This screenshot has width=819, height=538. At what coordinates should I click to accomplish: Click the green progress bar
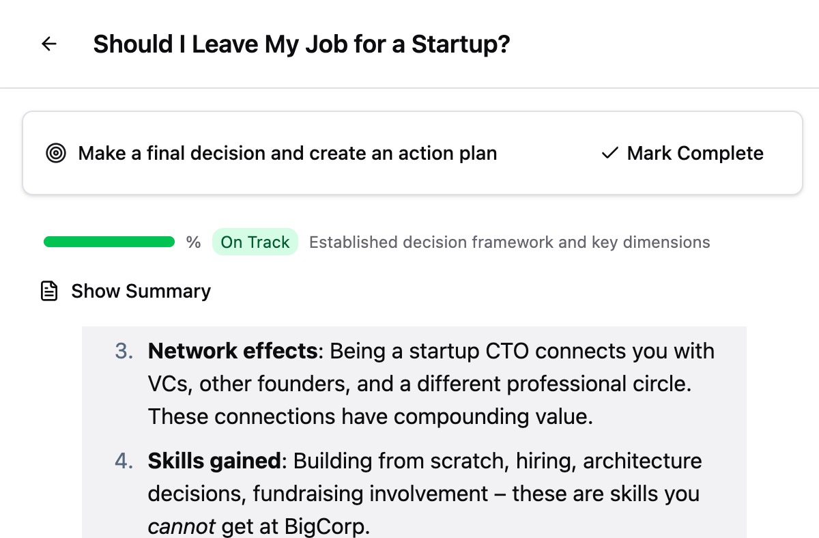[x=109, y=242]
